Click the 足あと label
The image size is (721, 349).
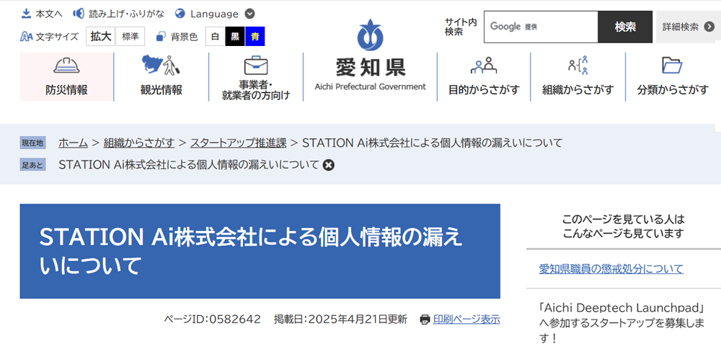32,165
